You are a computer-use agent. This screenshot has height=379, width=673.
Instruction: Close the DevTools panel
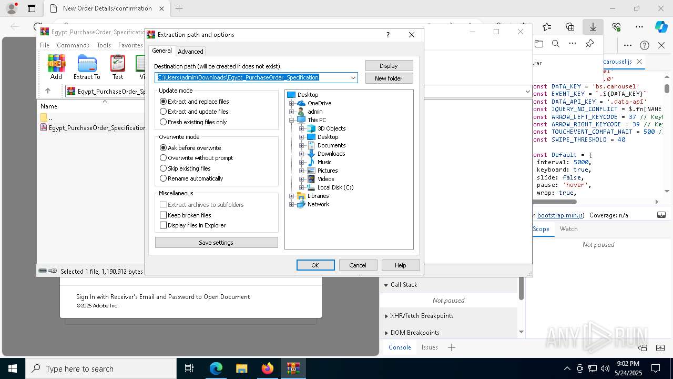point(661,45)
